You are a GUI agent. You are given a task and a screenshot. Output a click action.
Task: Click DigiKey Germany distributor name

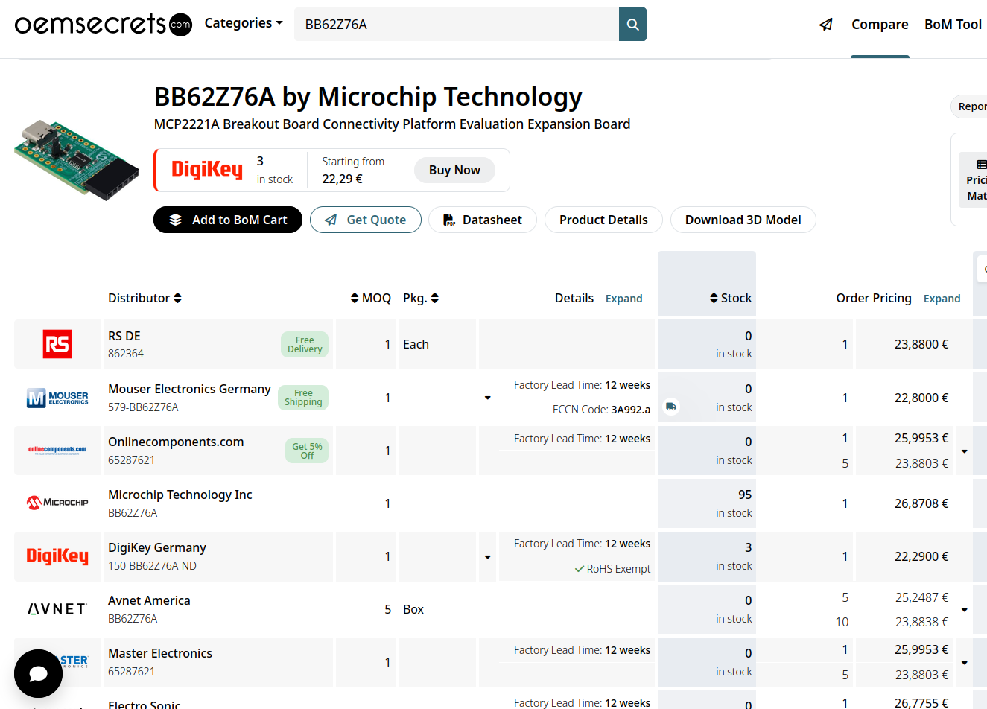point(157,547)
